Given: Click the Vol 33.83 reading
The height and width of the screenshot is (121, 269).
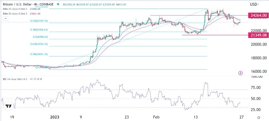Looking at the screenshot, I should 121,4.
